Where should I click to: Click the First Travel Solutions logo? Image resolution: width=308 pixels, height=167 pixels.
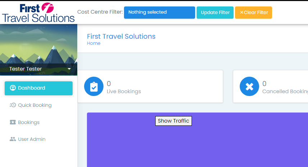38,13
